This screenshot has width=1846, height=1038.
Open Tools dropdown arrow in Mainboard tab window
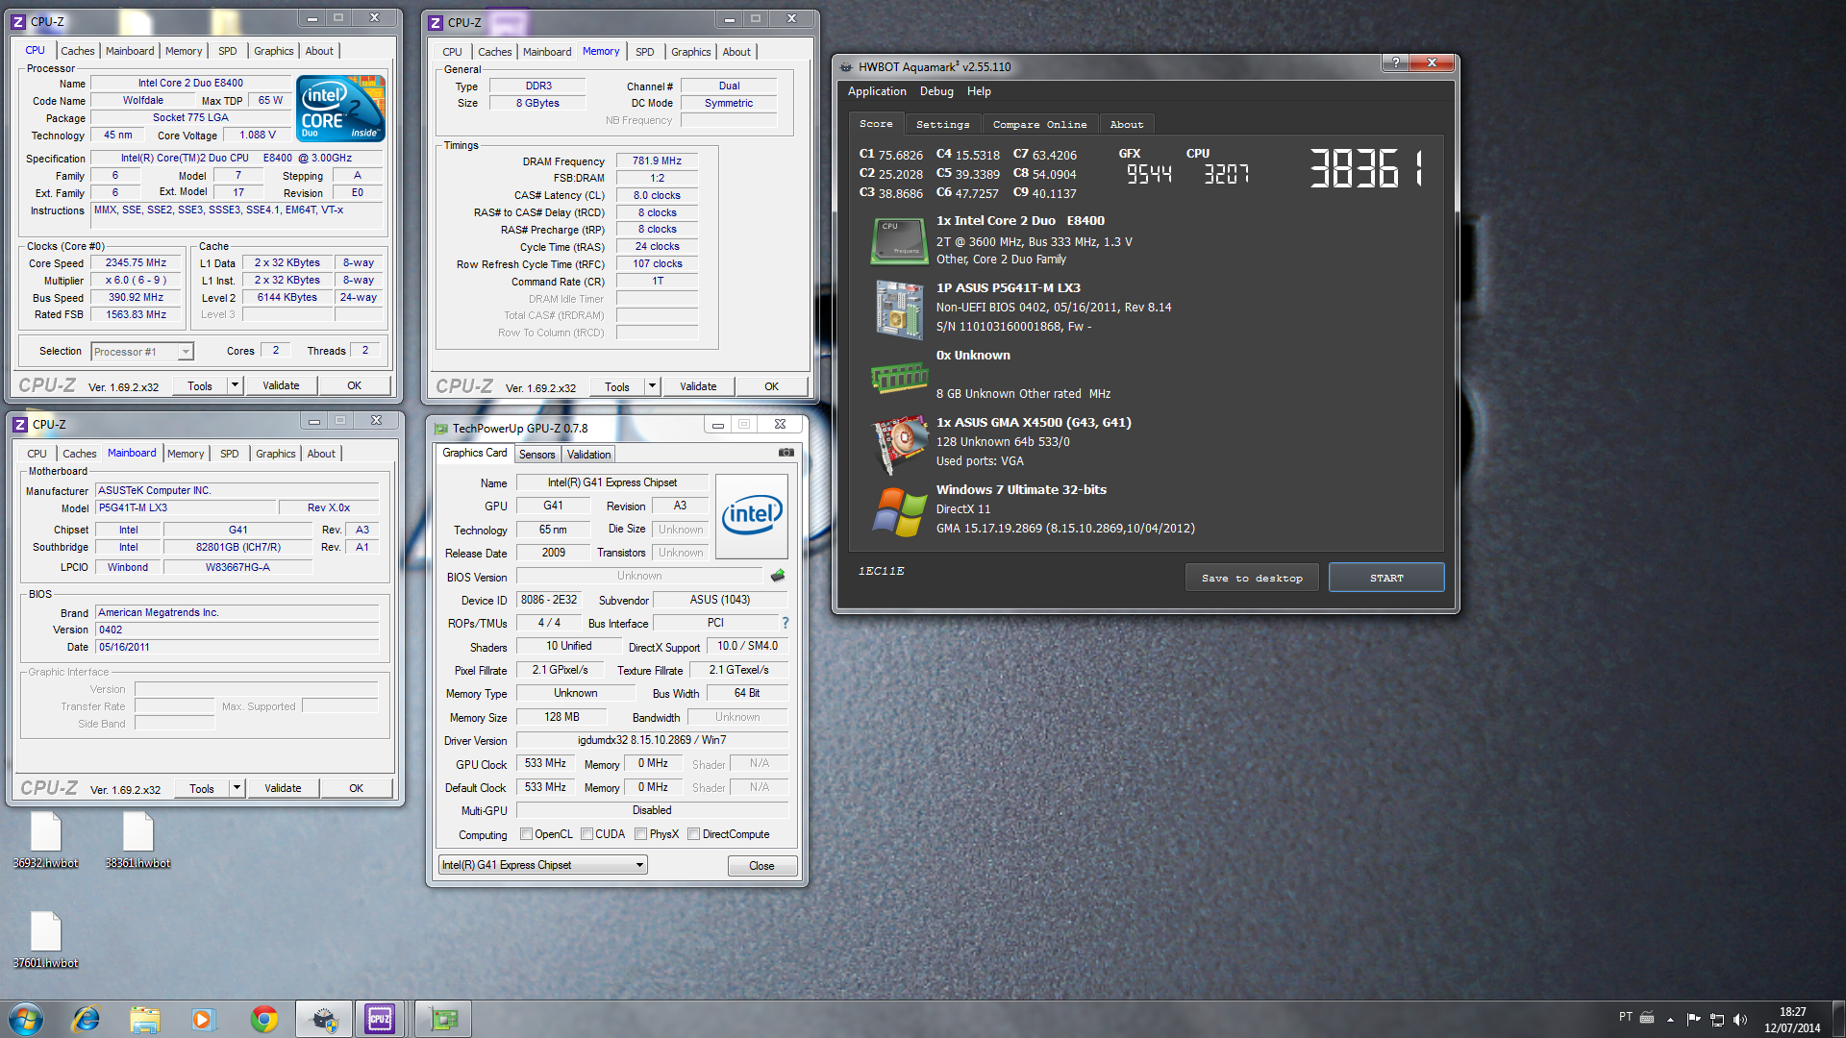(237, 788)
